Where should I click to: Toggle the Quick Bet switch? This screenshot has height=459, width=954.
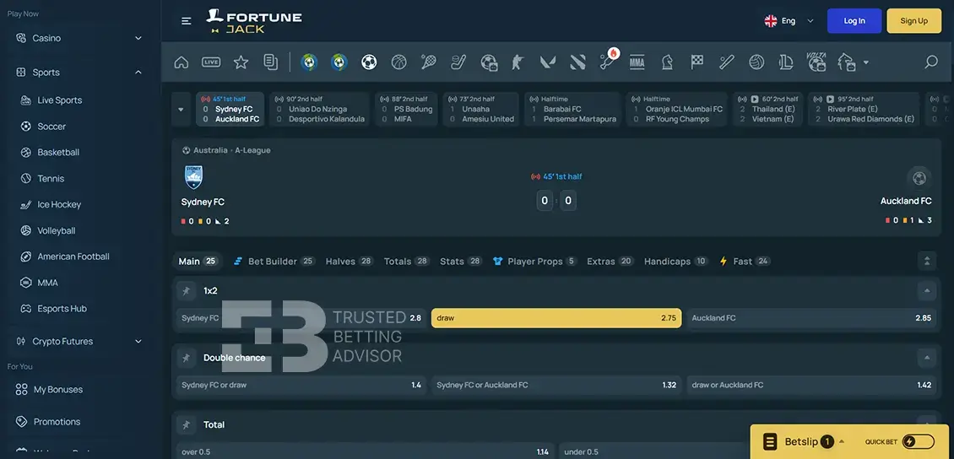pos(918,442)
